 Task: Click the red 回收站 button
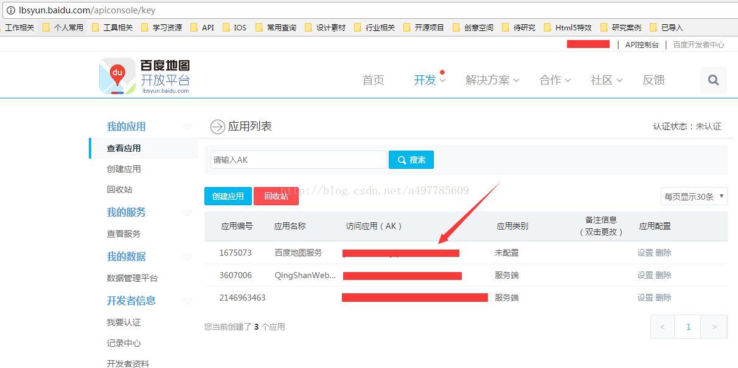click(x=276, y=196)
